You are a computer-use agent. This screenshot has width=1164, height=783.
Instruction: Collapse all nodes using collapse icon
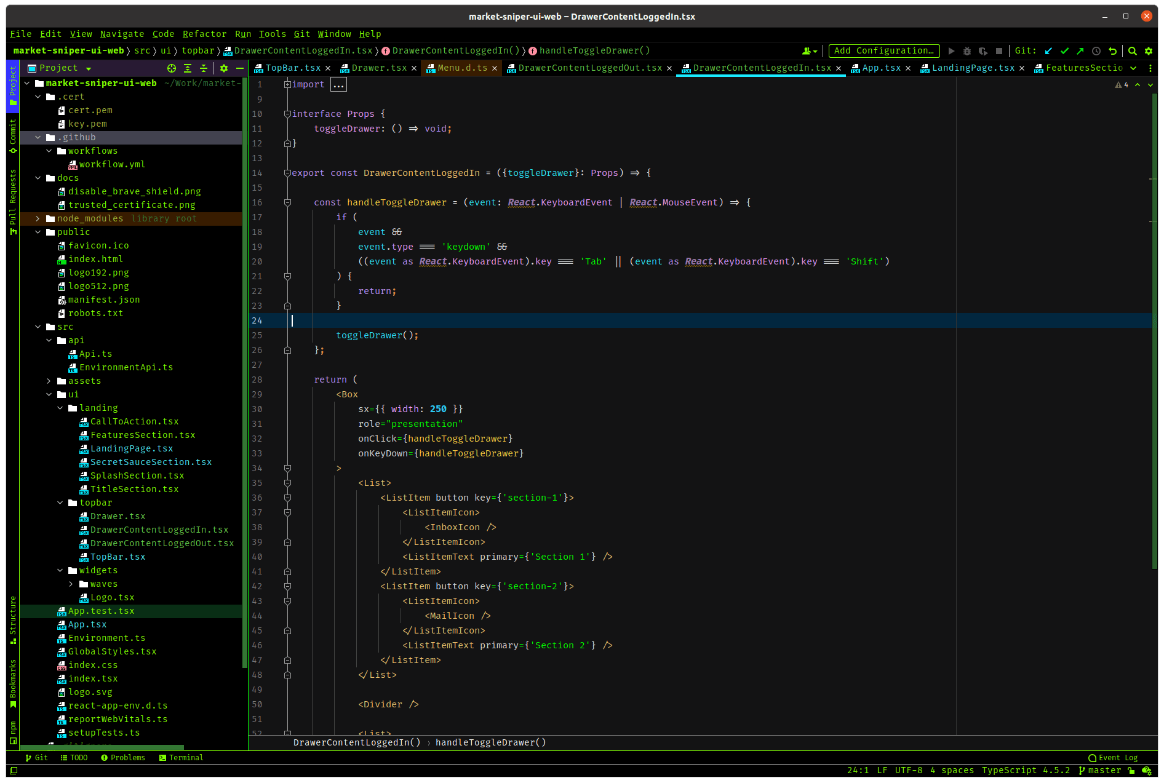204,68
